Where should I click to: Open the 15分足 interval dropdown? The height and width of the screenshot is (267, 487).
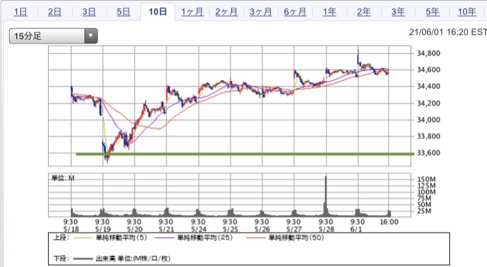[x=53, y=36]
